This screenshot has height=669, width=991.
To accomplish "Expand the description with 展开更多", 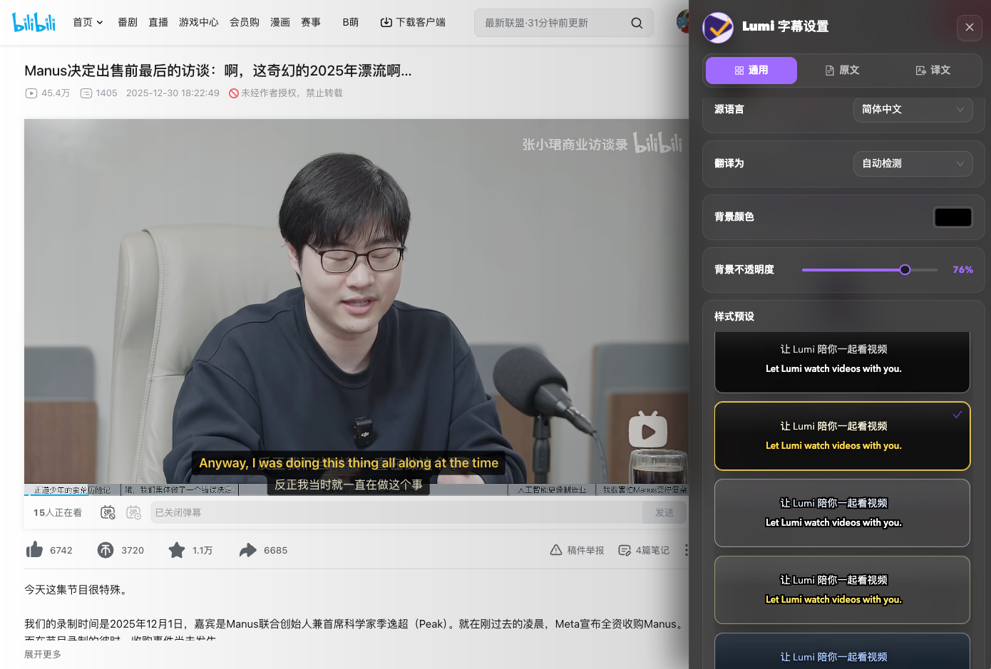I will coord(43,654).
